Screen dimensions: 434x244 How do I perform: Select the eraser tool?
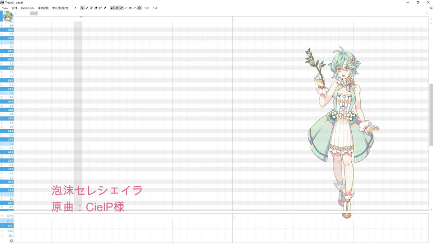click(x=96, y=8)
